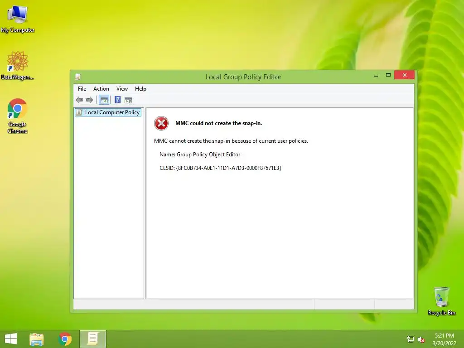The width and height of the screenshot is (464, 348).
Task: Maximize the Local Group Policy Editor window
Action: tap(388, 75)
